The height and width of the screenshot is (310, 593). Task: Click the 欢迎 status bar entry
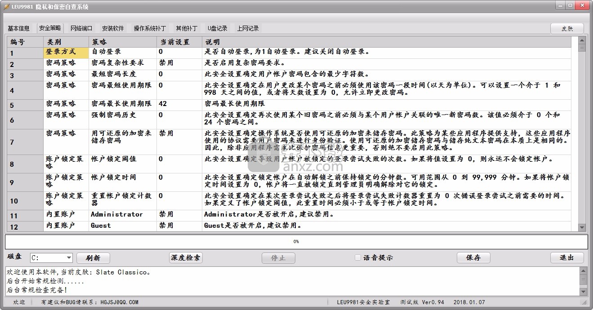pos(19,302)
